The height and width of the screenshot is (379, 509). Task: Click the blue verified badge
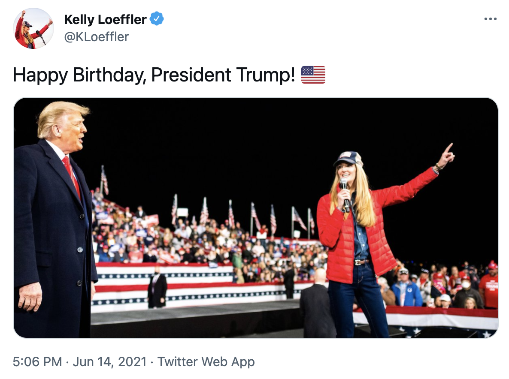click(x=158, y=19)
